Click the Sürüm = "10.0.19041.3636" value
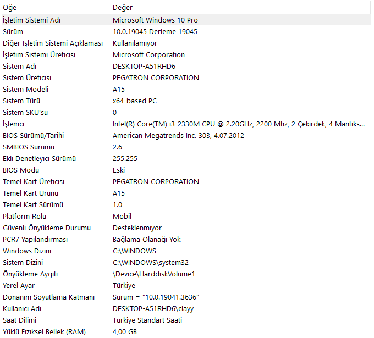The width and height of the screenshot is (374, 338). click(156, 297)
